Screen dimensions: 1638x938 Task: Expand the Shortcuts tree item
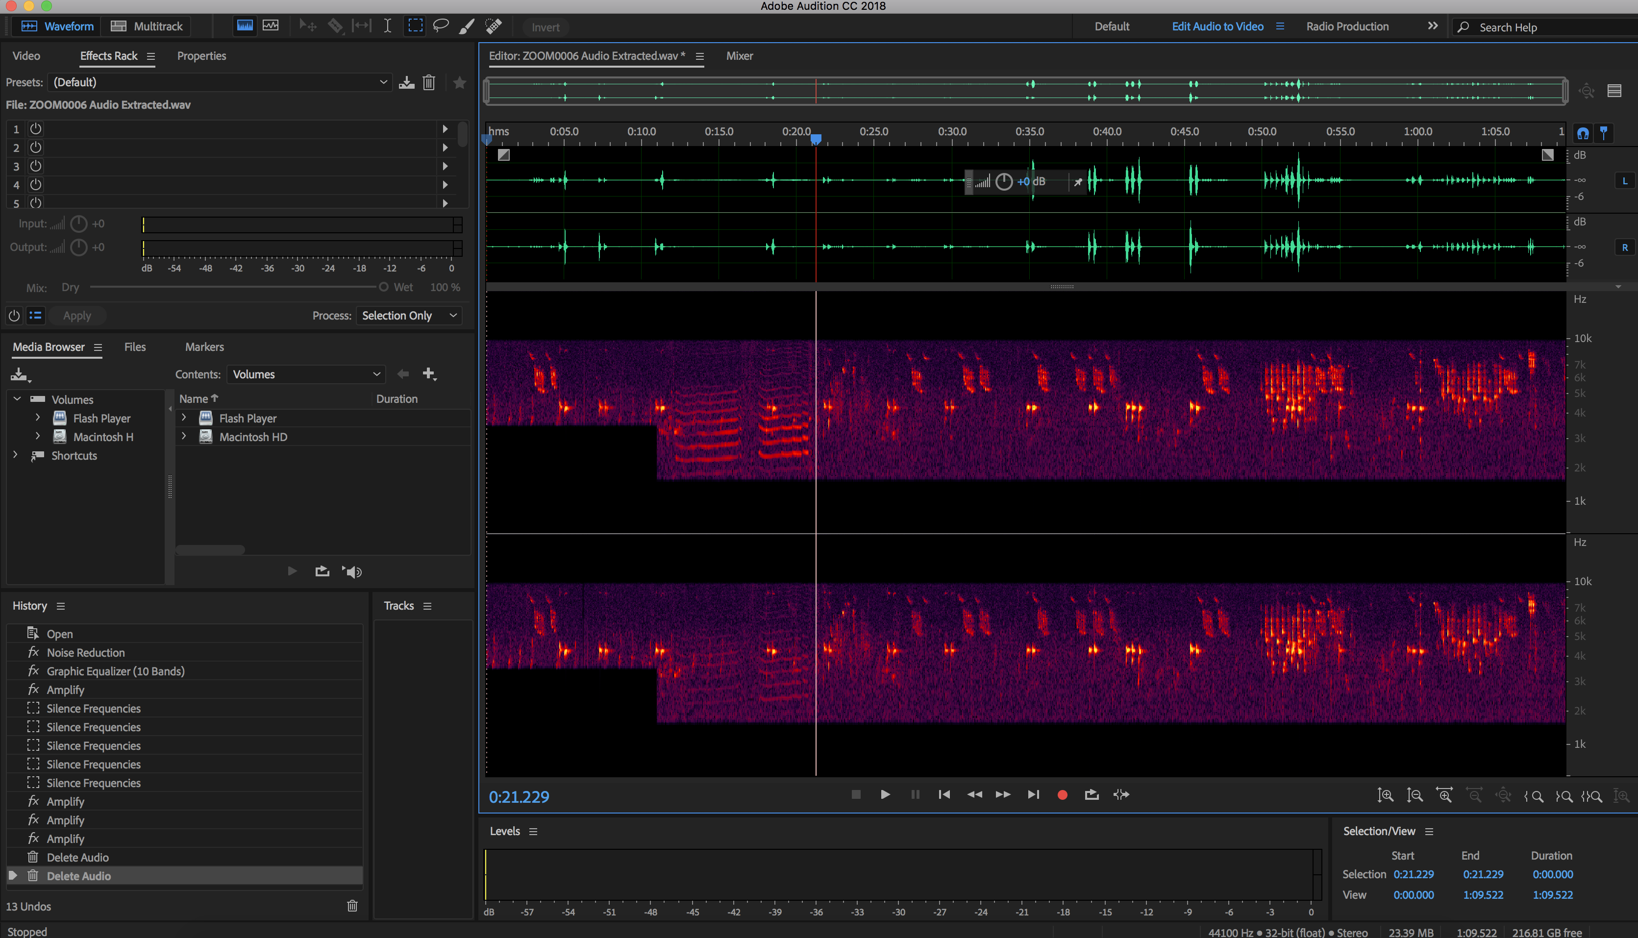(16, 455)
